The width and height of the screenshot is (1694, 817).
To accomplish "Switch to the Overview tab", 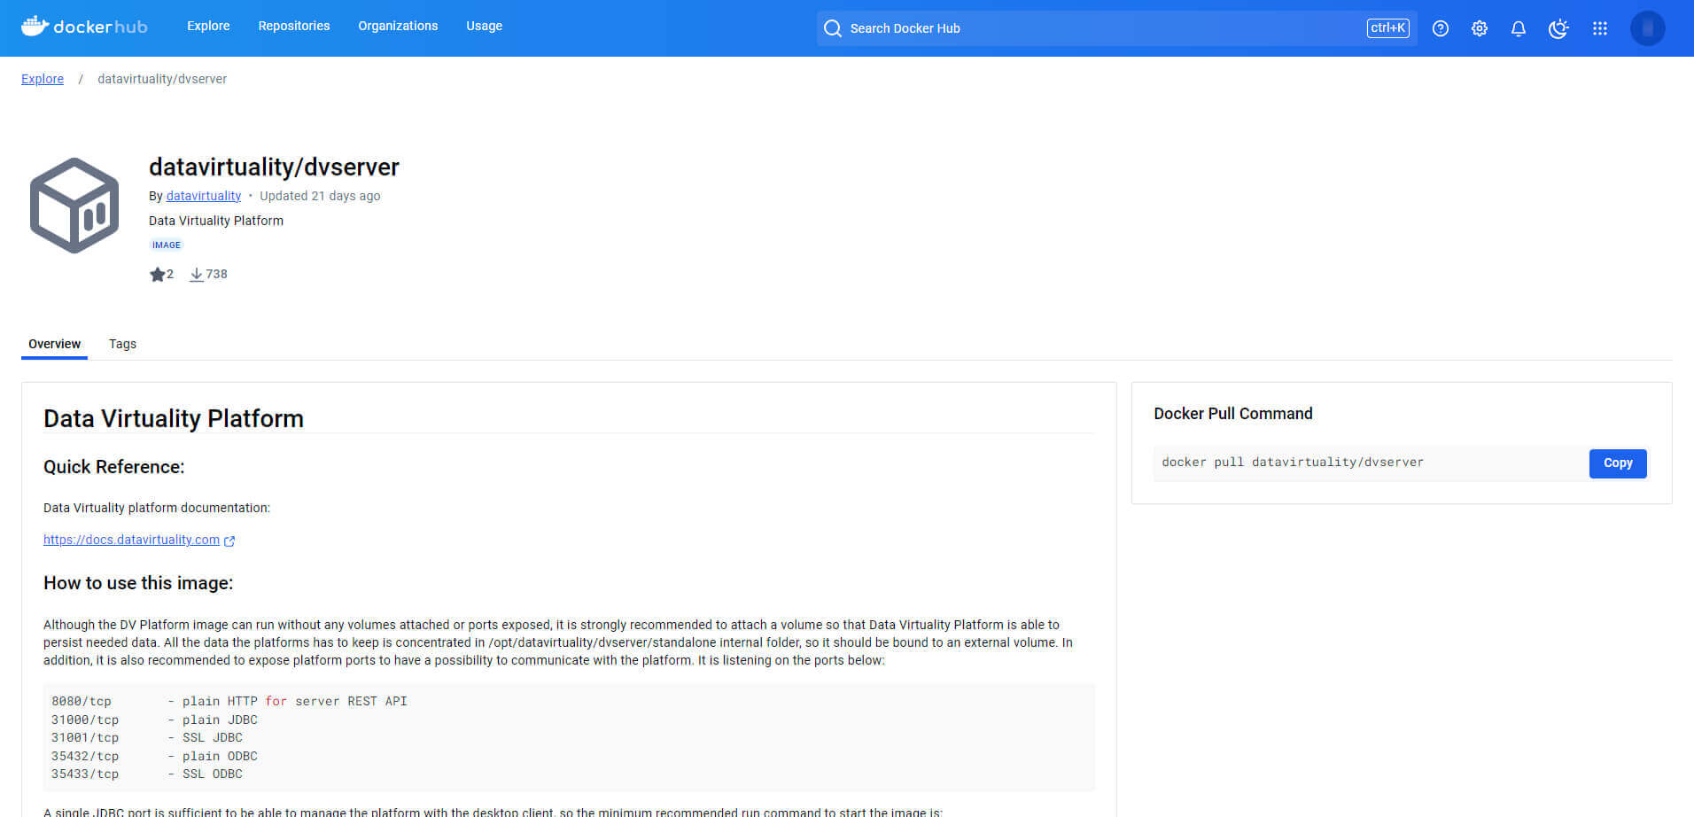I will [54, 344].
